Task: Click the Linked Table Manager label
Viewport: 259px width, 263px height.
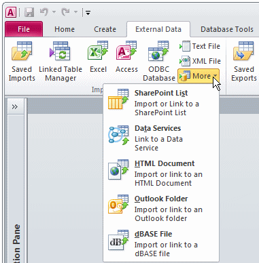Action: click(x=61, y=74)
